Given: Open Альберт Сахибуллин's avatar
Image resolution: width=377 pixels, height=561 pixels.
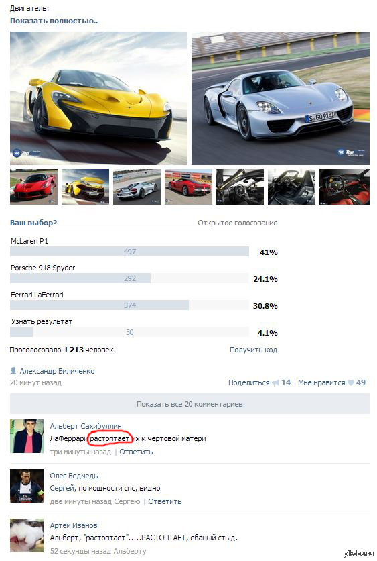Looking at the screenshot, I should pos(27,436).
